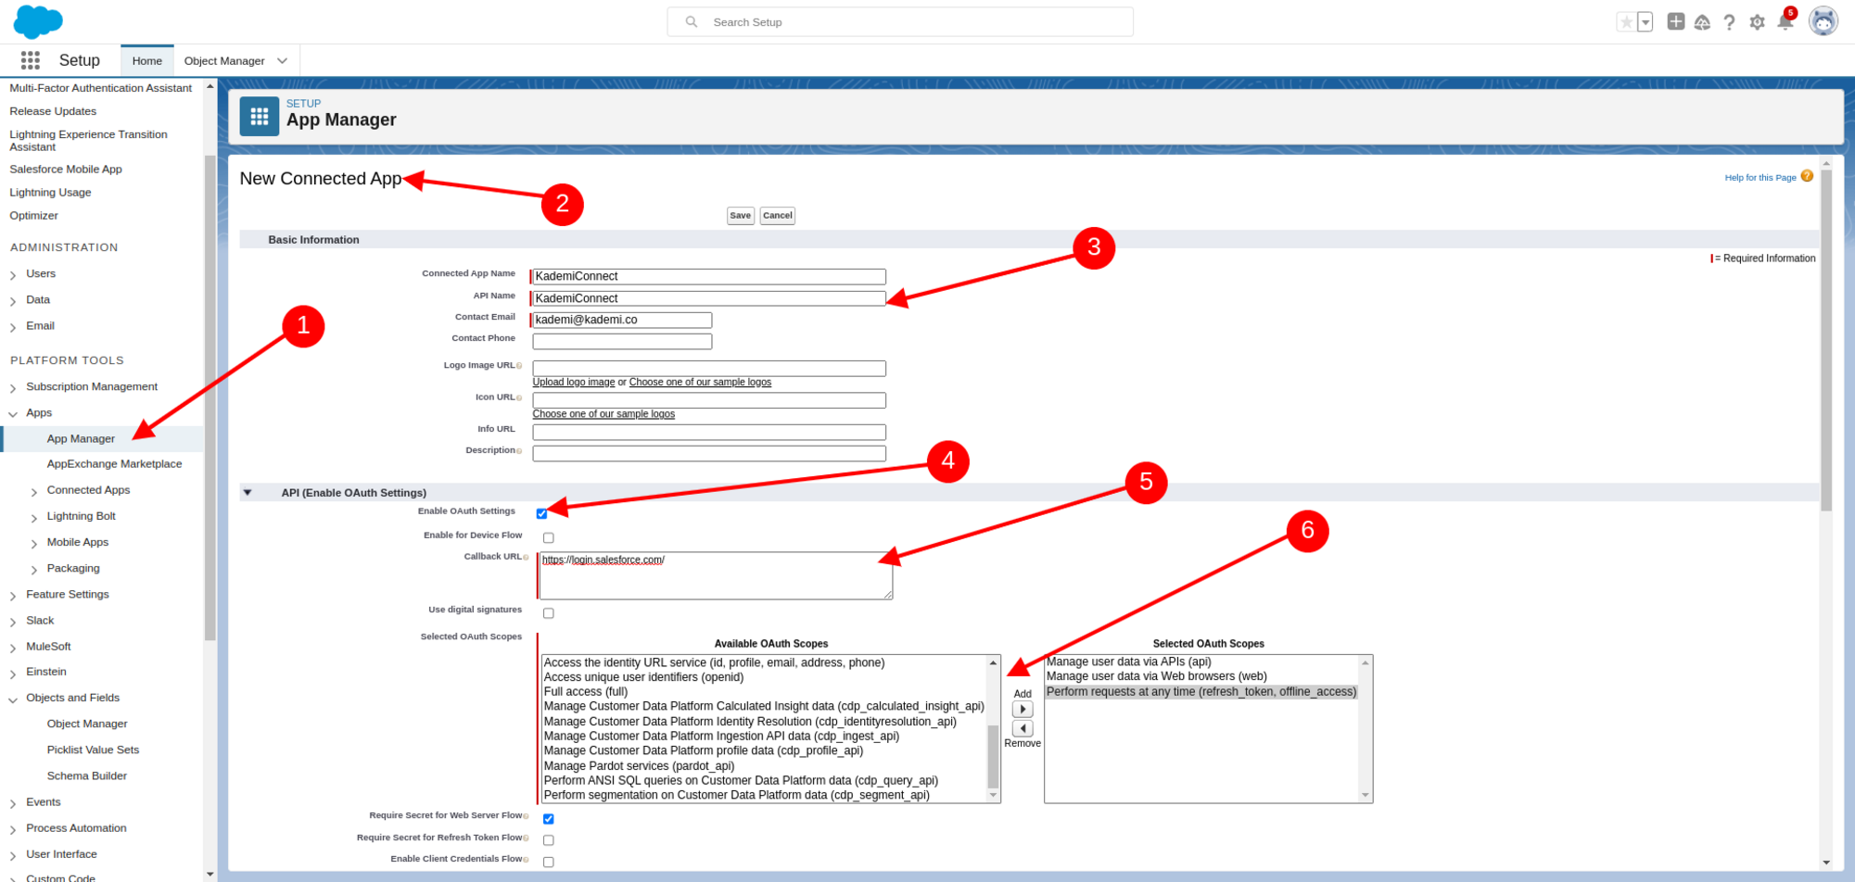This screenshot has width=1855, height=882.
Task: Click the Save button
Action: [x=740, y=216]
